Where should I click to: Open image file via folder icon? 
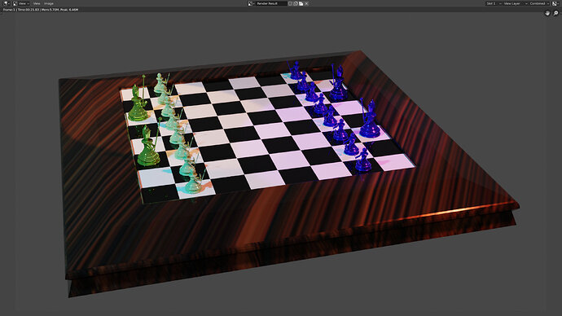(x=301, y=3)
